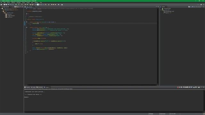Minimize the Package Explorer view
Screen dimensions: 205x115
click(20, 7)
